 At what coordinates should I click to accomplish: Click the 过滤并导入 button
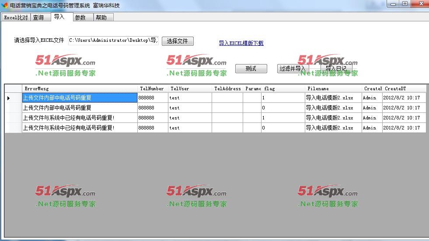(x=293, y=68)
